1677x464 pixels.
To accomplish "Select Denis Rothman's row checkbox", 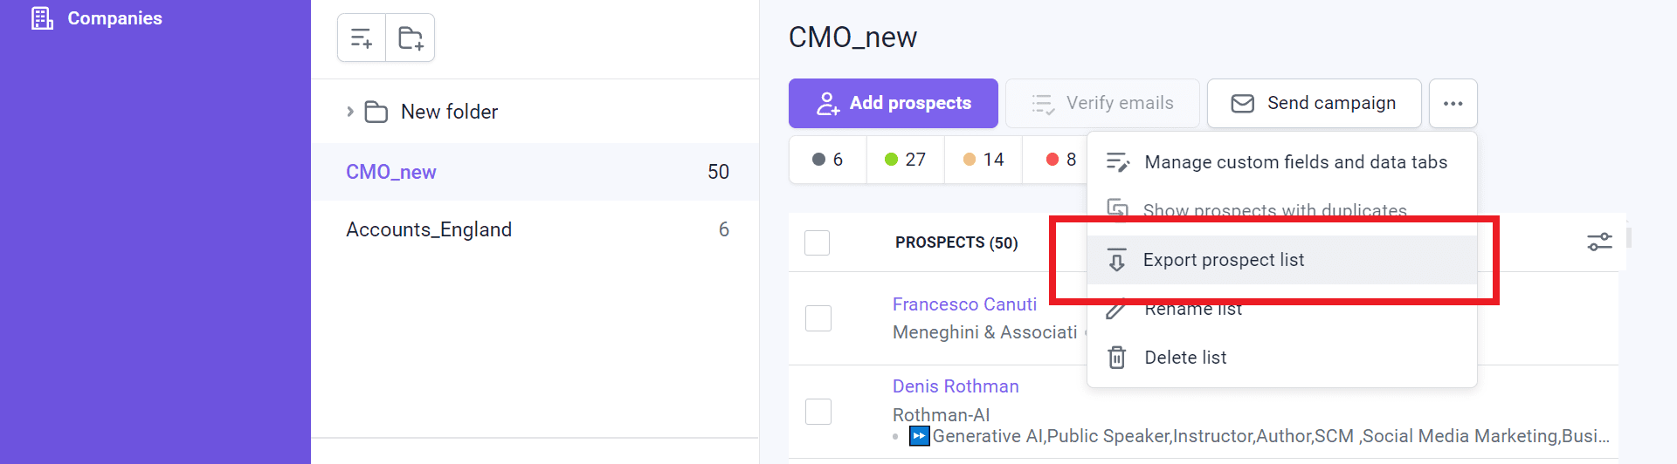I will (x=818, y=412).
